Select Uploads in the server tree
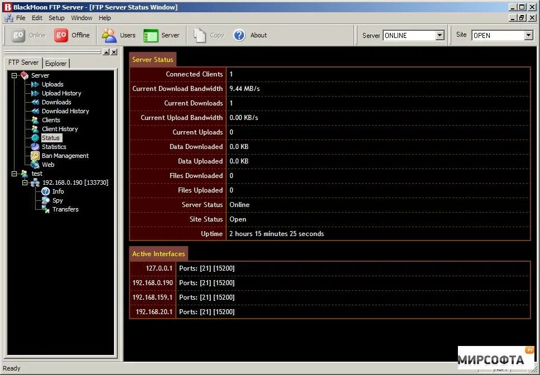 (52, 84)
